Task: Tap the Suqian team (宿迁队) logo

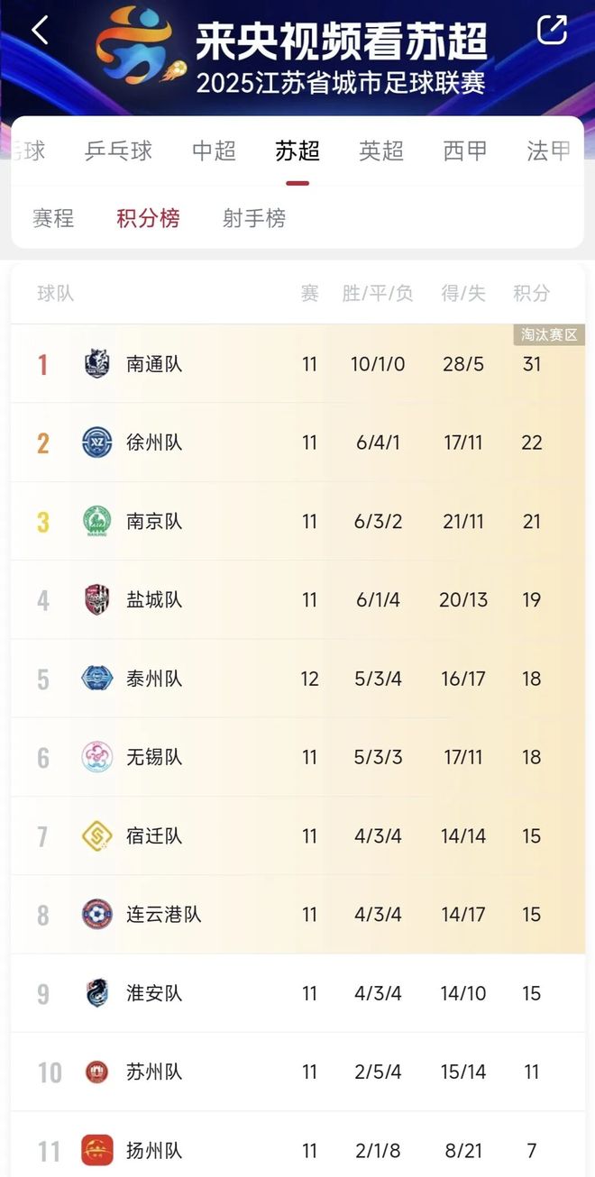Action: (x=96, y=836)
